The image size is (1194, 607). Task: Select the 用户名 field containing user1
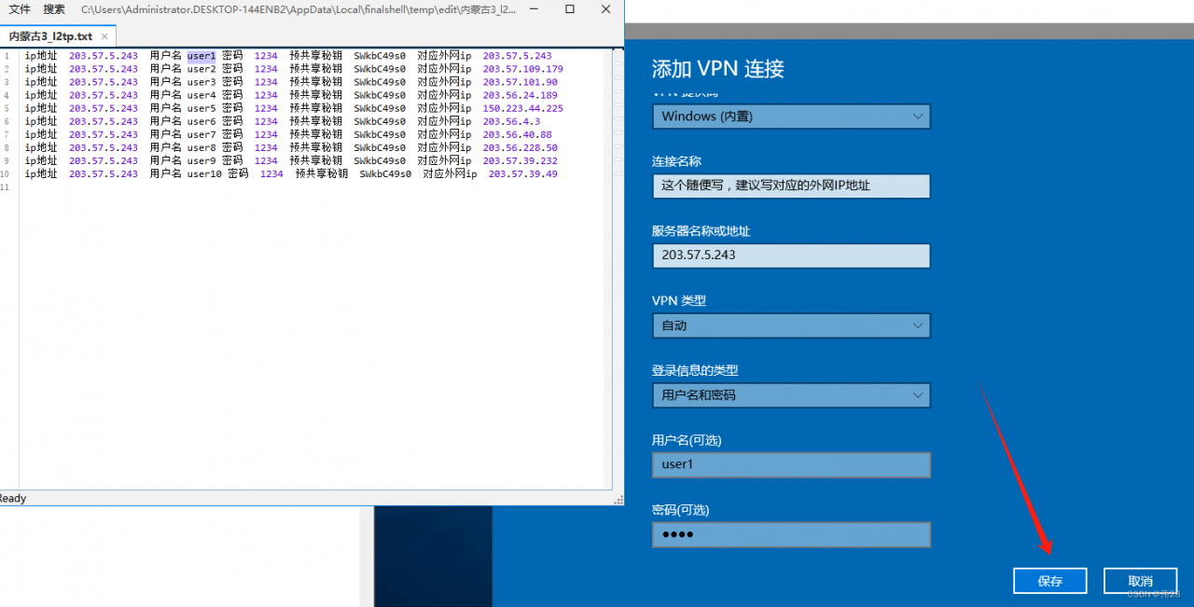(x=791, y=464)
